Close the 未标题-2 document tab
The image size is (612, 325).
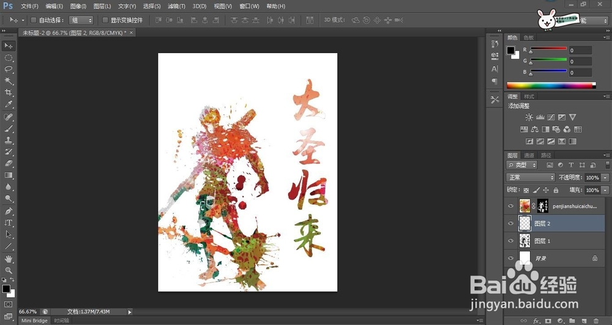click(131, 33)
